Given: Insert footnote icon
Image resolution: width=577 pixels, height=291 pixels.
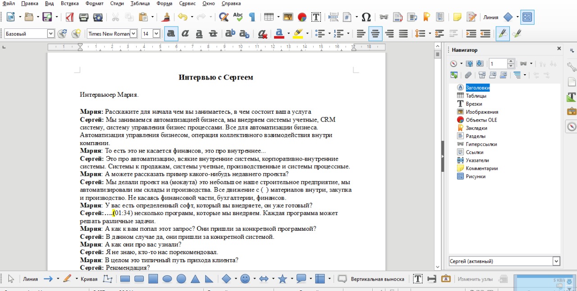Looking at the screenshot, I should click(398, 17).
